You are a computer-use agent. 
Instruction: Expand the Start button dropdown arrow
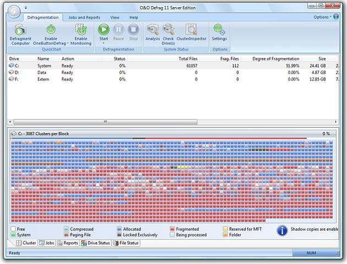(x=103, y=43)
